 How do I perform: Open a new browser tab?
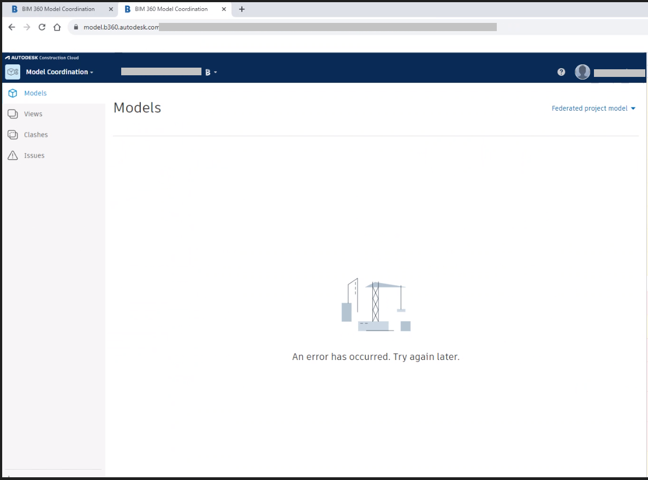(241, 9)
